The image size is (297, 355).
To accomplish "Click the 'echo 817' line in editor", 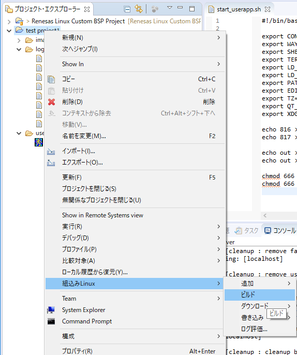I will point(279,137).
